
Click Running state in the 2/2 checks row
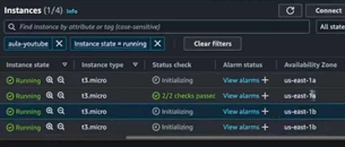[24, 96]
